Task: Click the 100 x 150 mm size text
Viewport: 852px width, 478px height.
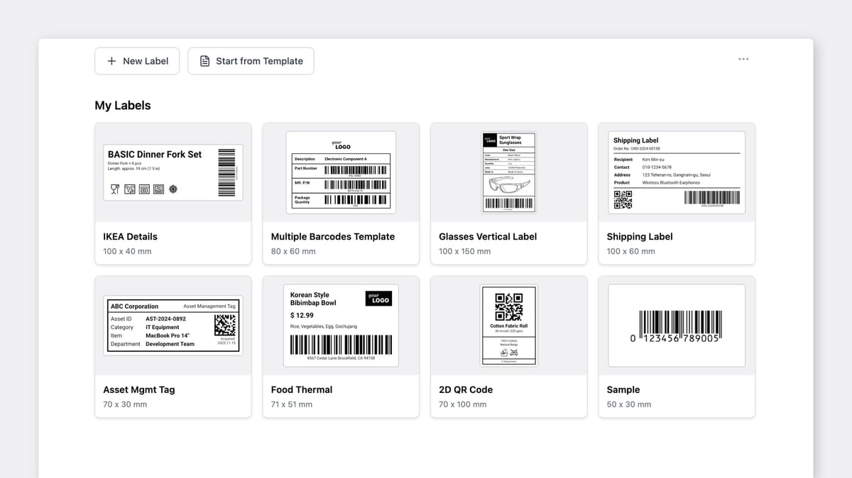Action: click(466, 251)
